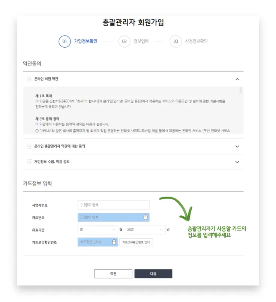
Task: Focus the 사업자번호 input field
Action: (114, 205)
